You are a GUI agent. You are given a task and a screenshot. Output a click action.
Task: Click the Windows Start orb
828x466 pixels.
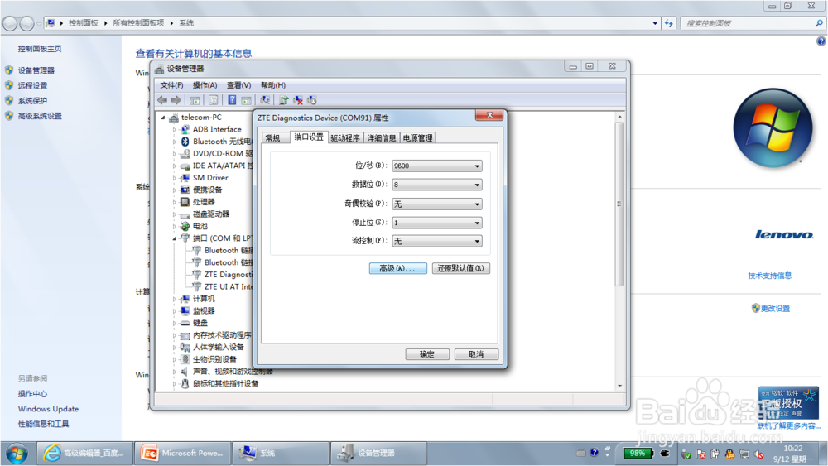tap(17, 454)
